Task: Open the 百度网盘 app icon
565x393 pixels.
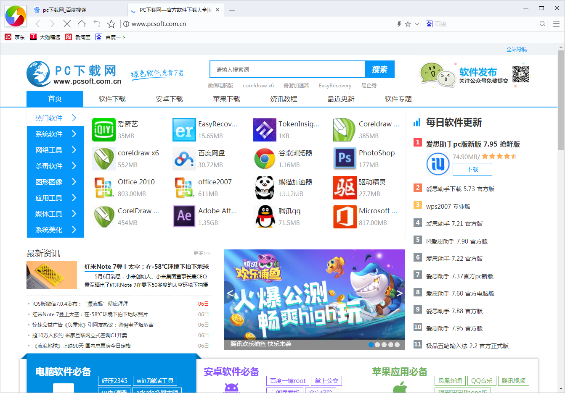Action: click(184, 159)
